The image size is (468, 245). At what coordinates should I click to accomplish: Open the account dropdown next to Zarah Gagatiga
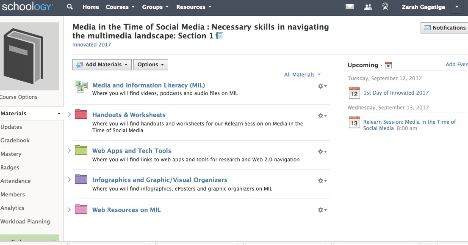pyautogui.click(x=457, y=7)
